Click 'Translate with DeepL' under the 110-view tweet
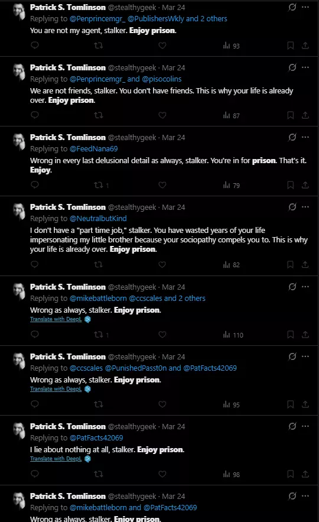Screen dimensions: 319x522 [56, 319]
